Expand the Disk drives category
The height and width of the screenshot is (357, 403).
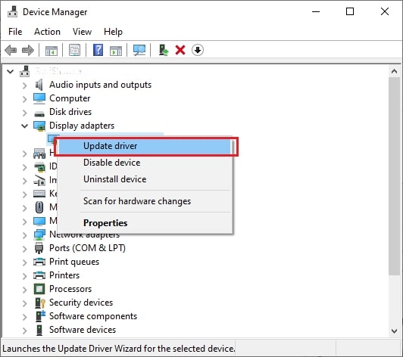pyautogui.click(x=24, y=113)
